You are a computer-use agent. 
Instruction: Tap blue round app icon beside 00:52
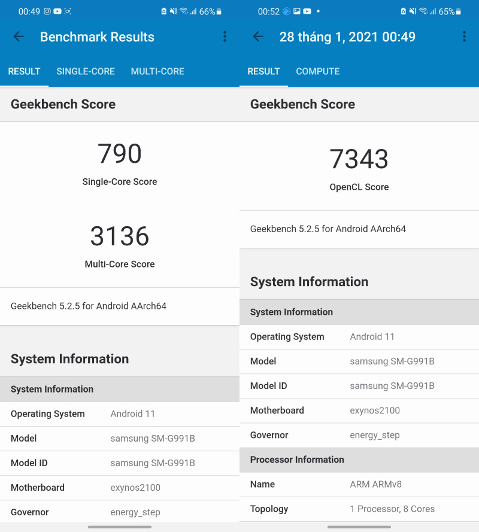(287, 11)
